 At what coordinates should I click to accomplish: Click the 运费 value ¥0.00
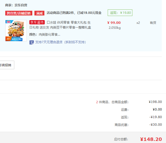[x=157, y=109]
